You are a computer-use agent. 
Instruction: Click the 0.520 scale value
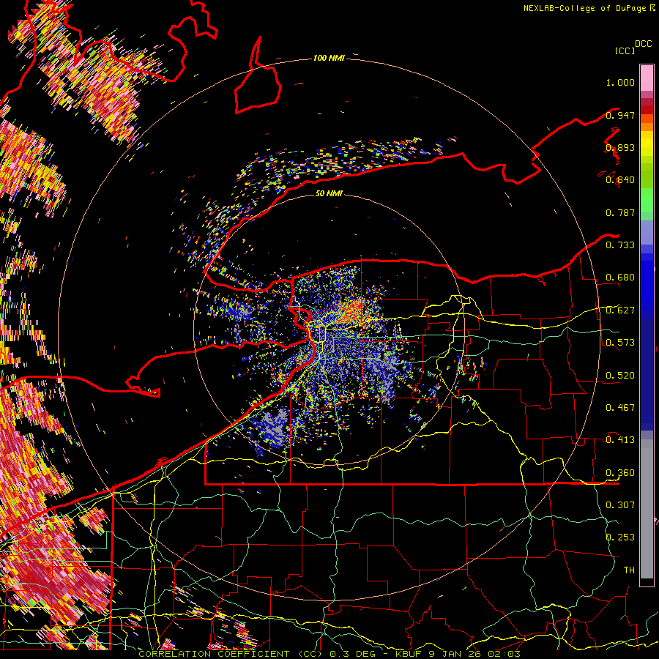coord(620,375)
